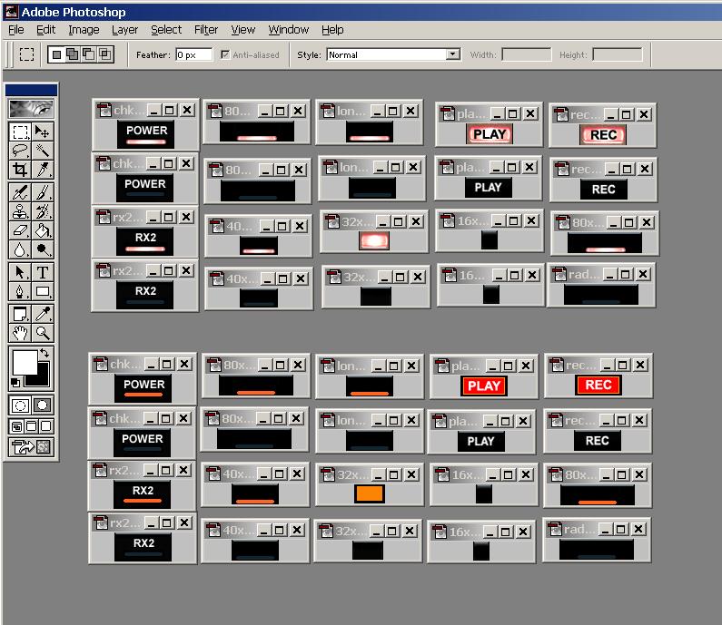This screenshot has height=625, width=722.
Task: Switch to Quick Mask mode
Action: (43, 405)
